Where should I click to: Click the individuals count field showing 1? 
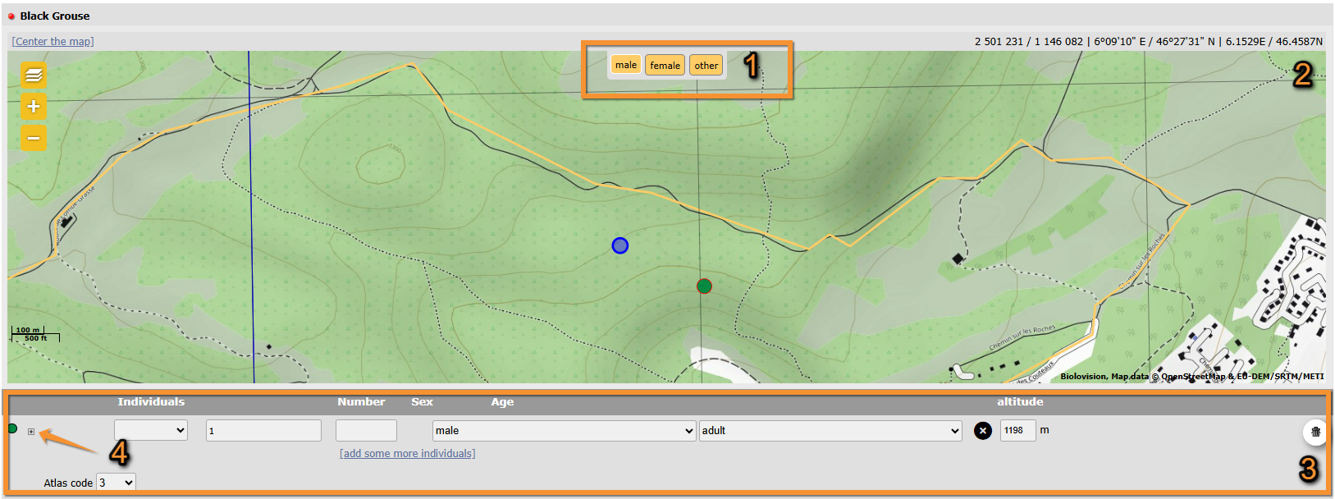(x=263, y=431)
